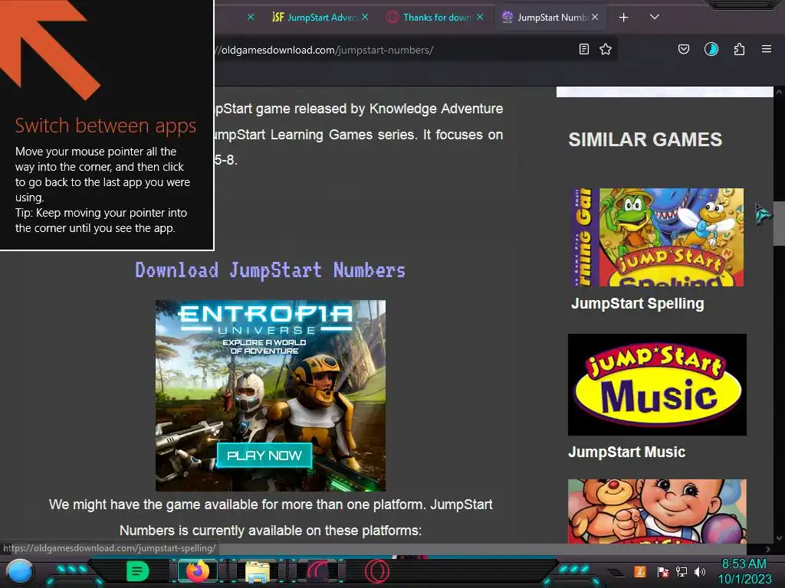Open network status tray icon
Image resolution: width=785 pixels, height=588 pixels.
(682, 571)
